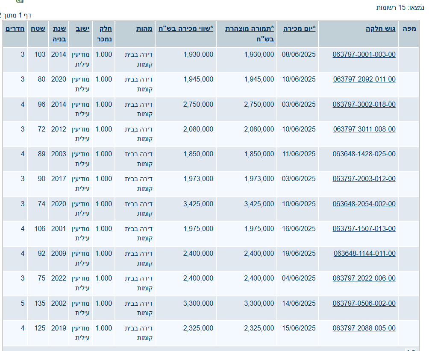This screenshot has height=351, width=429.
Task: Sort by שנת בניה column header
Action: pyautogui.click(x=59, y=34)
